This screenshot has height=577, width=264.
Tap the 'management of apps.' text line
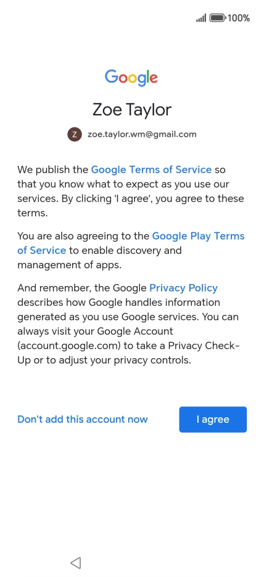69,264
